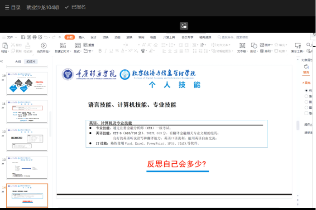Select the second fill radio option

pyautogui.click(x=306, y=96)
